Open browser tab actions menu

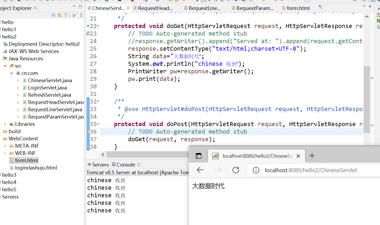(x=199, y=156)
